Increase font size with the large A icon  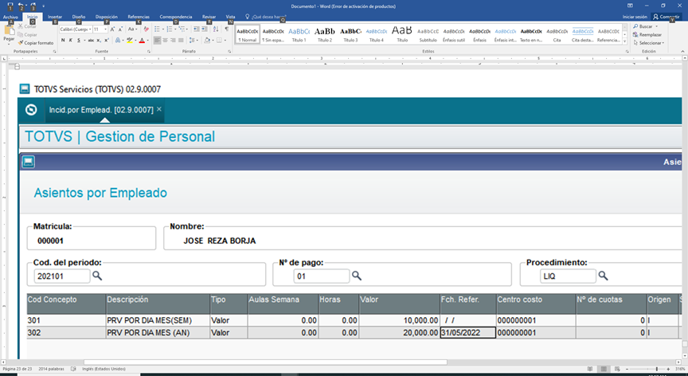point(112,29)
